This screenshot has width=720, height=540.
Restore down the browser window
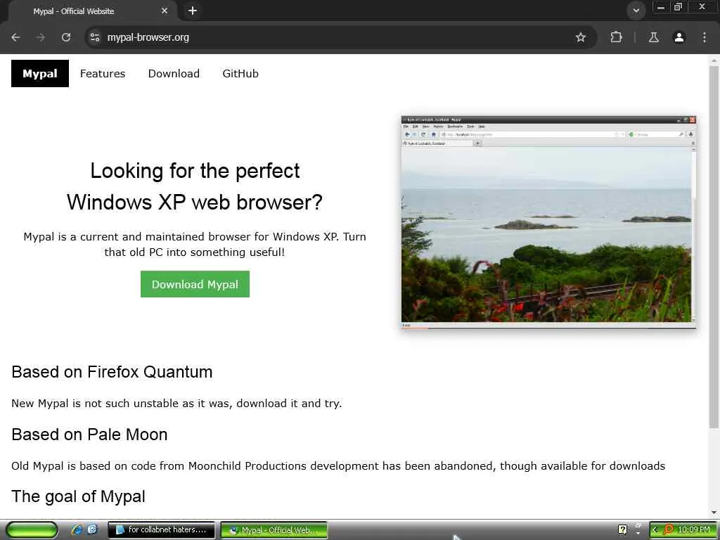678,7
